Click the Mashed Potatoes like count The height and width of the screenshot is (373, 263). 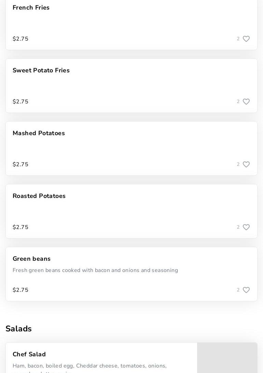click(x=238, y=164)
